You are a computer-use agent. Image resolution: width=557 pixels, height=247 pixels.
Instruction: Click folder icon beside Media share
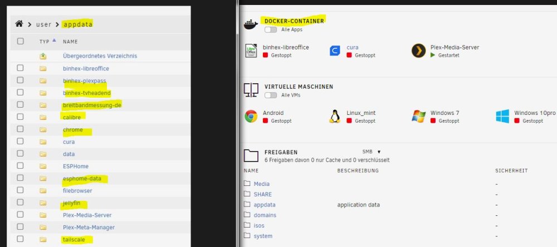[247, 184]
